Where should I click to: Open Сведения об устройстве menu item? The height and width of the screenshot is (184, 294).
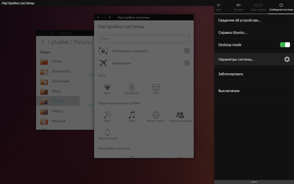[254, 20]
